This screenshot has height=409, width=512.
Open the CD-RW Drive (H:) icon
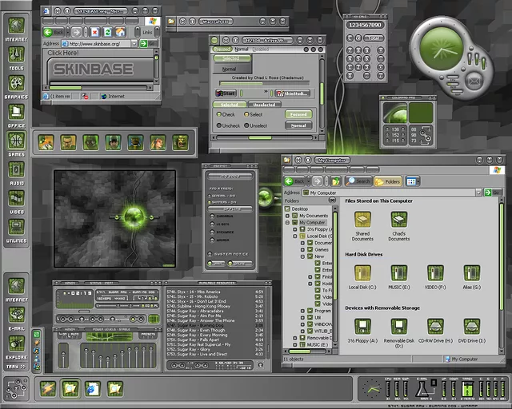pyautogui.click(x=435, y=326)
